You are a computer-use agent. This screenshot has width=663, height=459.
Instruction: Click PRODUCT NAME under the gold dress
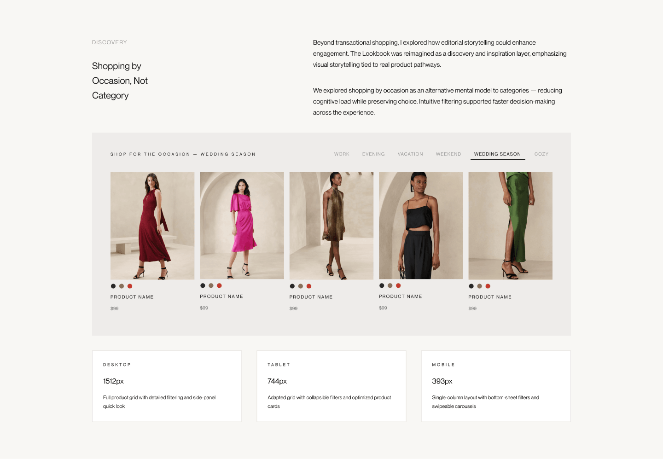pos(311,297)
